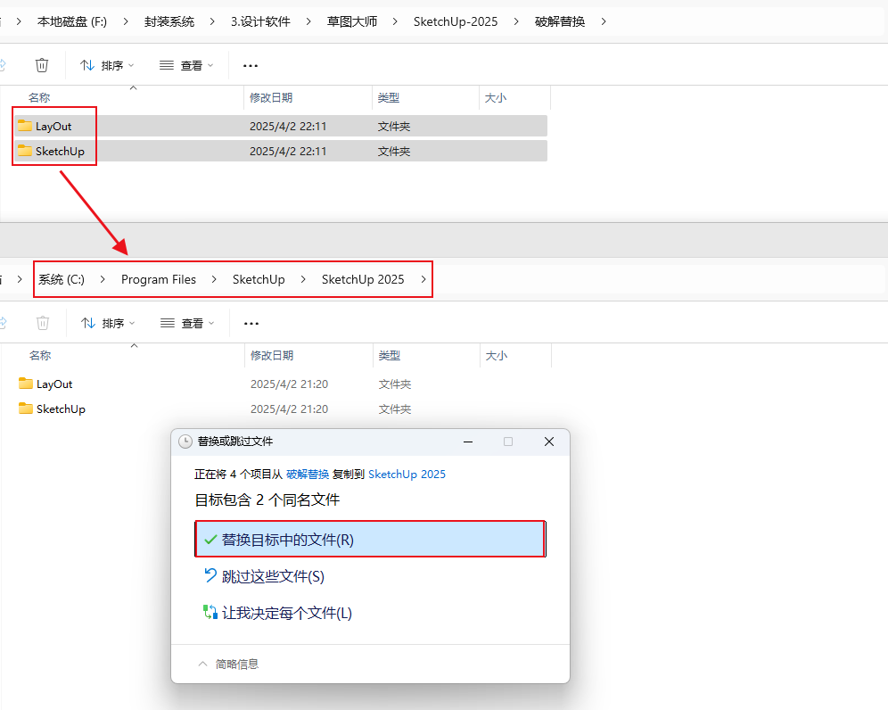Click the greyed trash icon in the SketchUp 2025 window
This screenshot has height=710, width=888.
coord(43,323)
